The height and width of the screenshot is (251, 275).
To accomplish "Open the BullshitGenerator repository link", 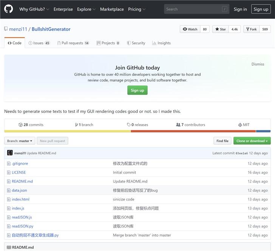I will tap(51, 29).
